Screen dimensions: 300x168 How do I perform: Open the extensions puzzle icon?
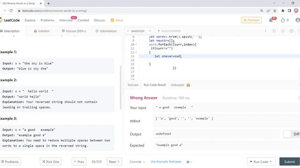(x=283, y=11)
